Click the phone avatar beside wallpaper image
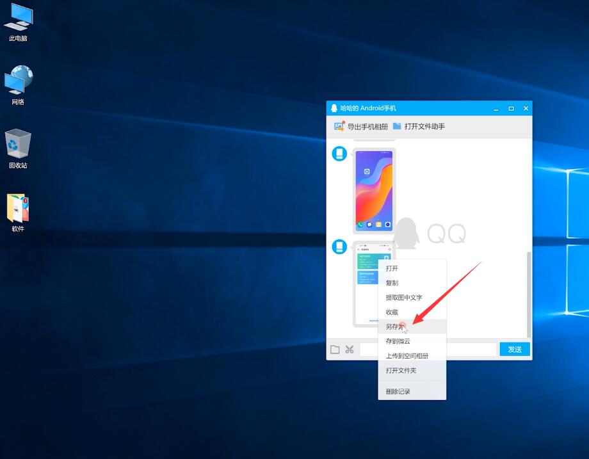 (x=339, y=154)
